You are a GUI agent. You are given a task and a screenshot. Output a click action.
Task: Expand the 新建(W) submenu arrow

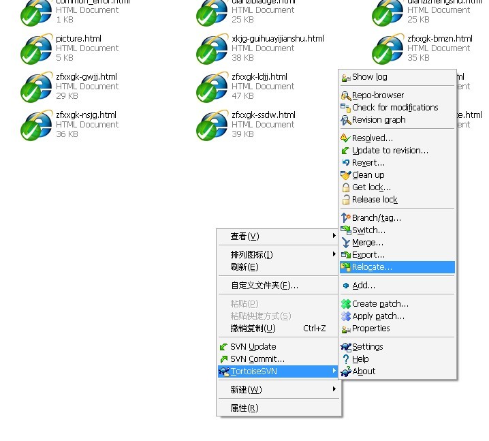click(x=334, y=389)
